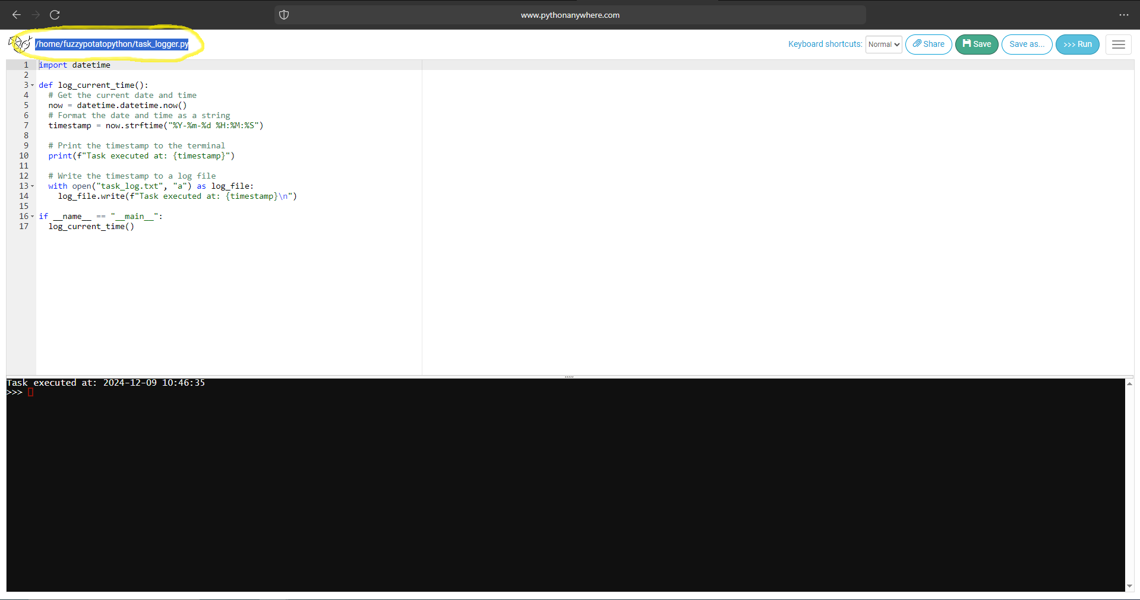Click the paperclip icon inside the Share button
Screen dimensions: 1140x600
point(918,44)
